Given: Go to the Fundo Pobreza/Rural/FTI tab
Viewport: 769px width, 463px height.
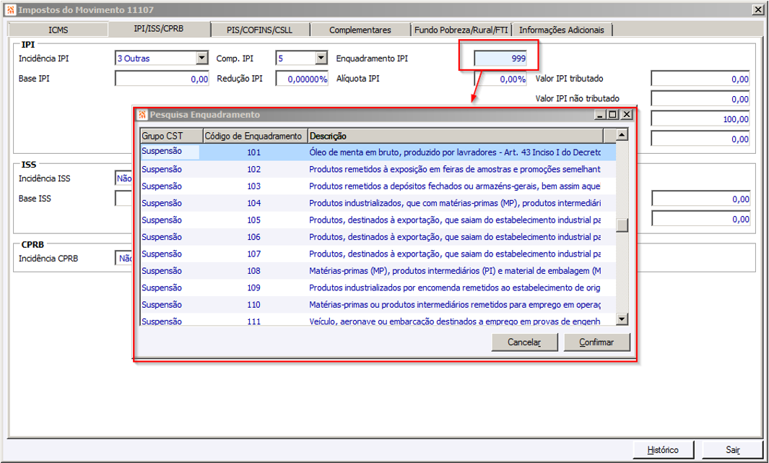Looking at the screenshot, I should click(x=461, y=30).
